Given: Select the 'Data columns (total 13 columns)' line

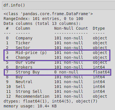Looking at the screenshot, I should click(x=42, y=24).
